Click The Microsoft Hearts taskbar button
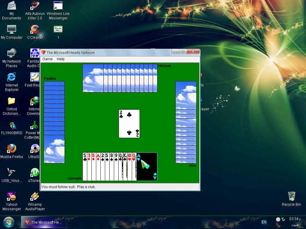306x229 pixels. (44, 222)
